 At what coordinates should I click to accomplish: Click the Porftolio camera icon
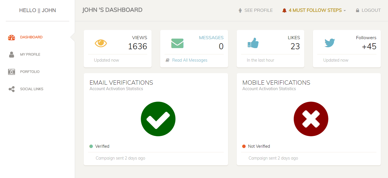coord(12,72)
